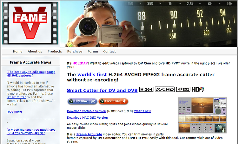
Task: Click the pink HOLIDAY text
Action: (80, 63)
